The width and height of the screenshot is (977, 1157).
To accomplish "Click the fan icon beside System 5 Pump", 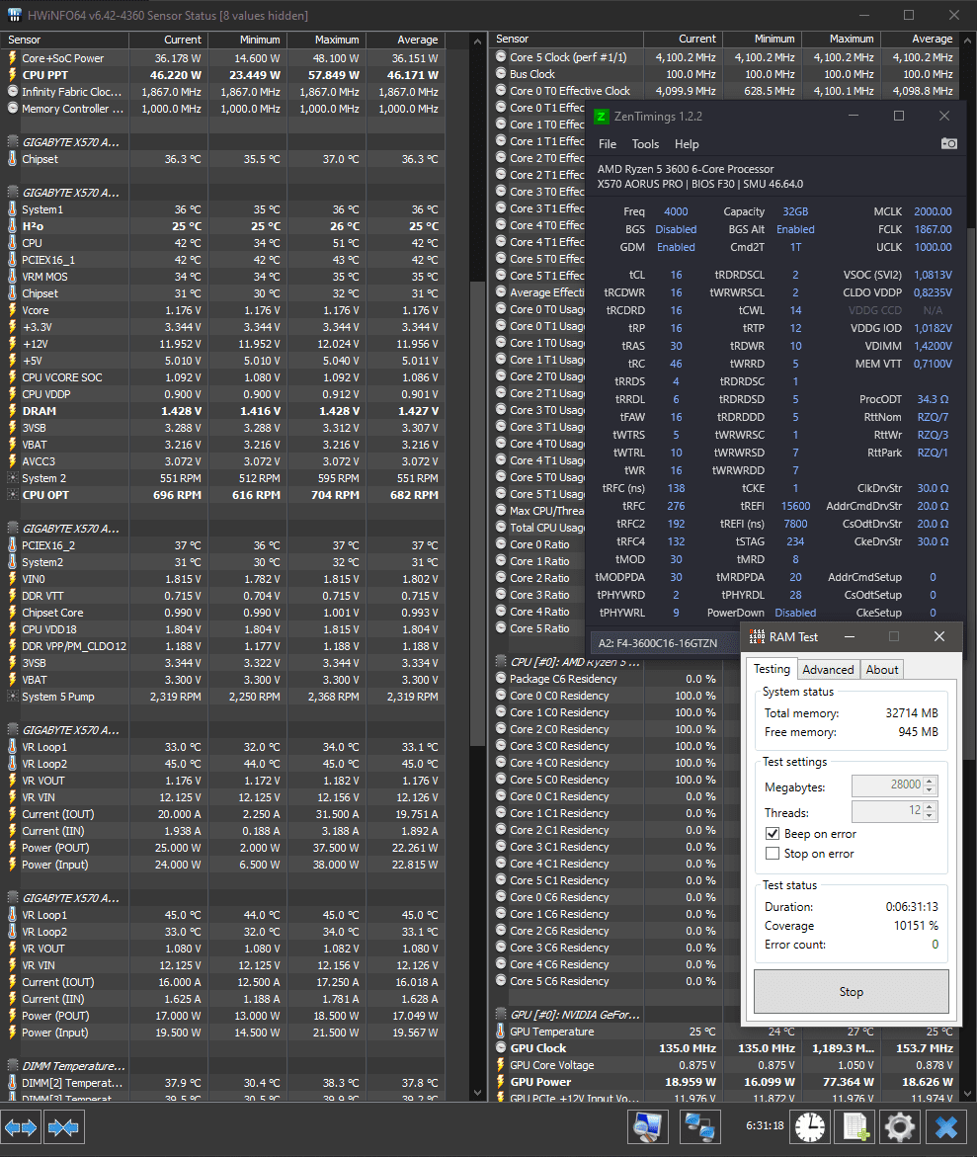I will point(12,696).
